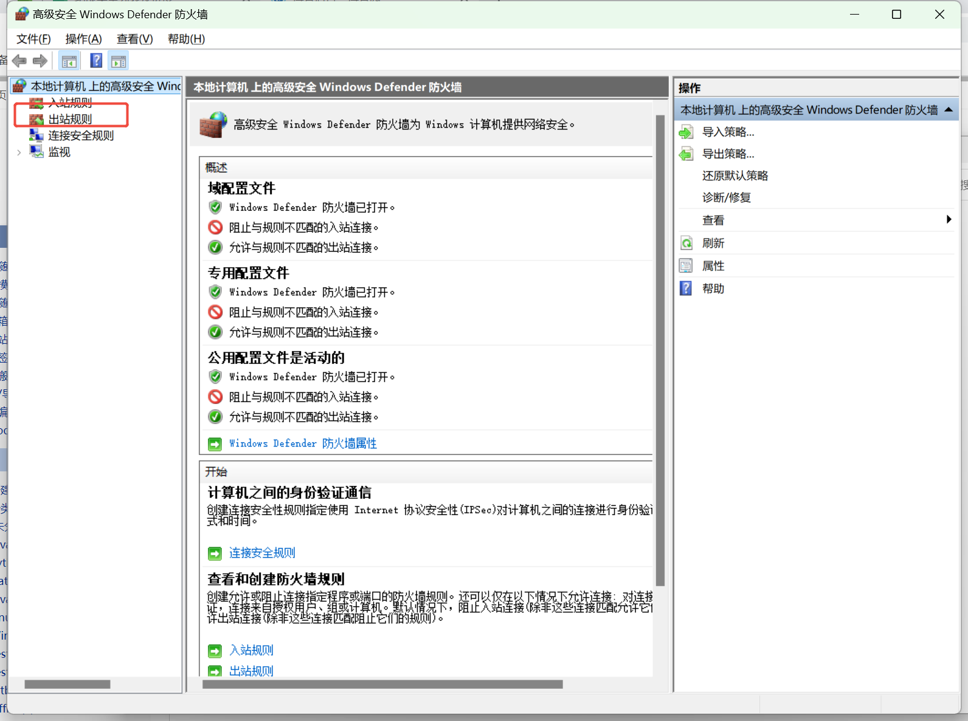Click 专用配置文件 heading text
This screenshot has height=721, width=968.
point(248,273)
